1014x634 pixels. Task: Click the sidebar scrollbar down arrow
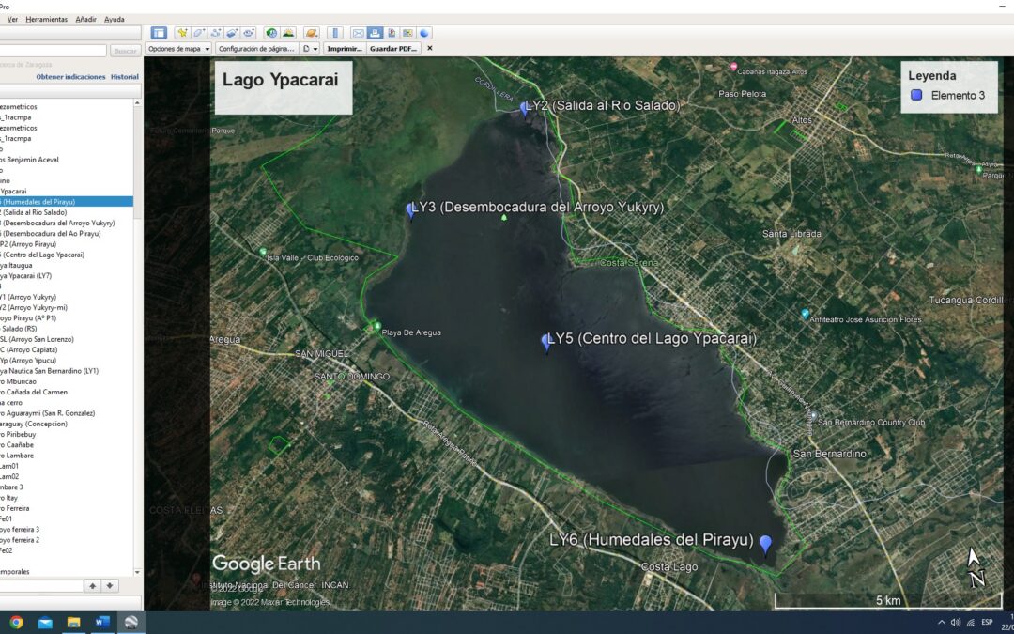pyautogui.click(x=137, y=572)
